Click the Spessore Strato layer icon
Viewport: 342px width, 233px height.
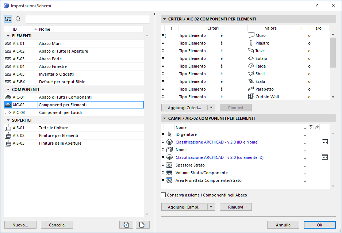click(x=169, y=165)
